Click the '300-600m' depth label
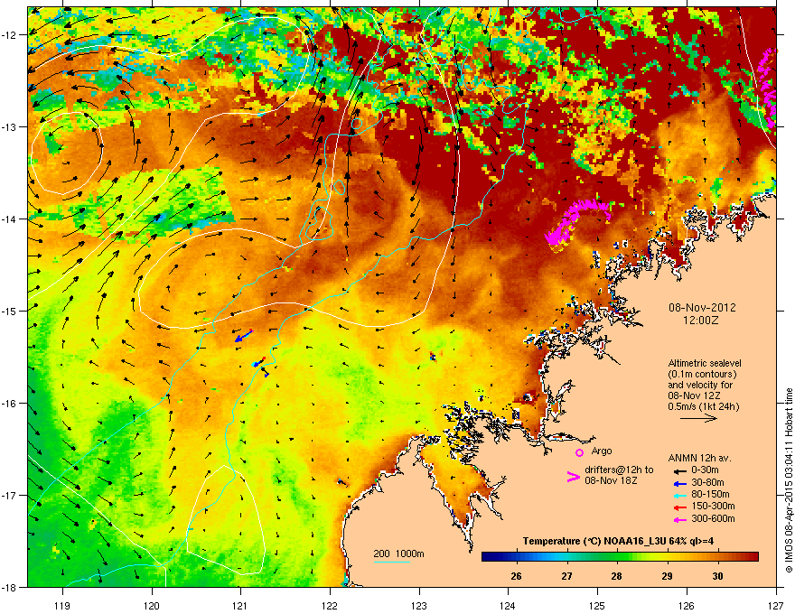Image resolution: width=795 pixels, height=614 pixels. [x=713, y=518]
